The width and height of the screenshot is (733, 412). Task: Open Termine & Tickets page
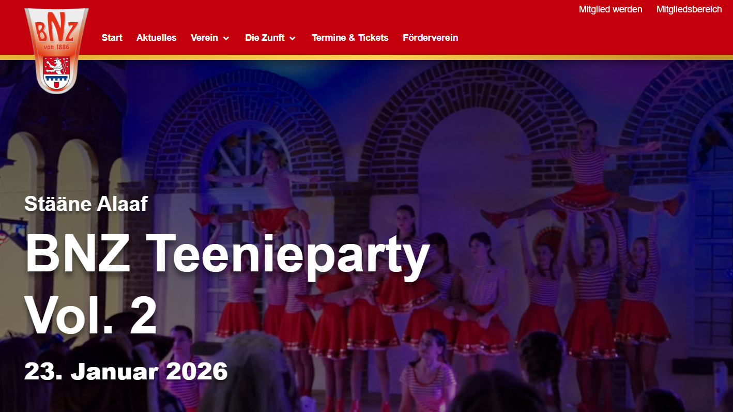(x=350, y=38)
